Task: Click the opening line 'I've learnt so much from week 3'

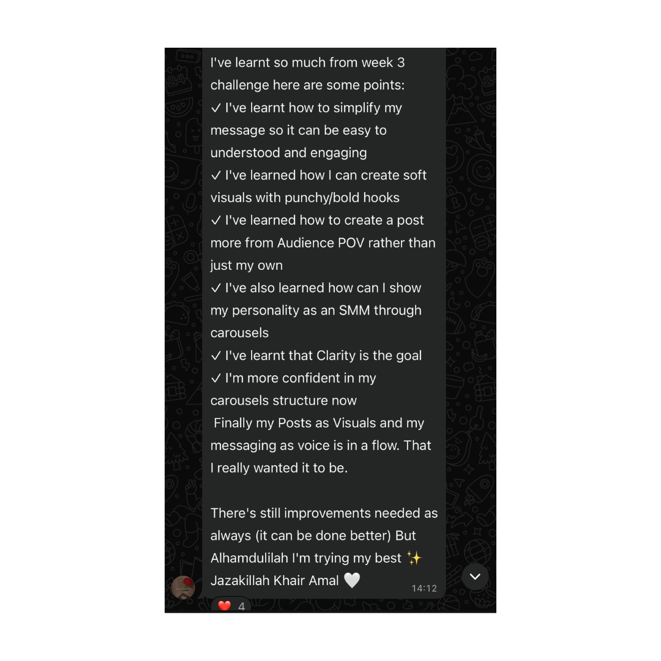Action: [307, 62]
